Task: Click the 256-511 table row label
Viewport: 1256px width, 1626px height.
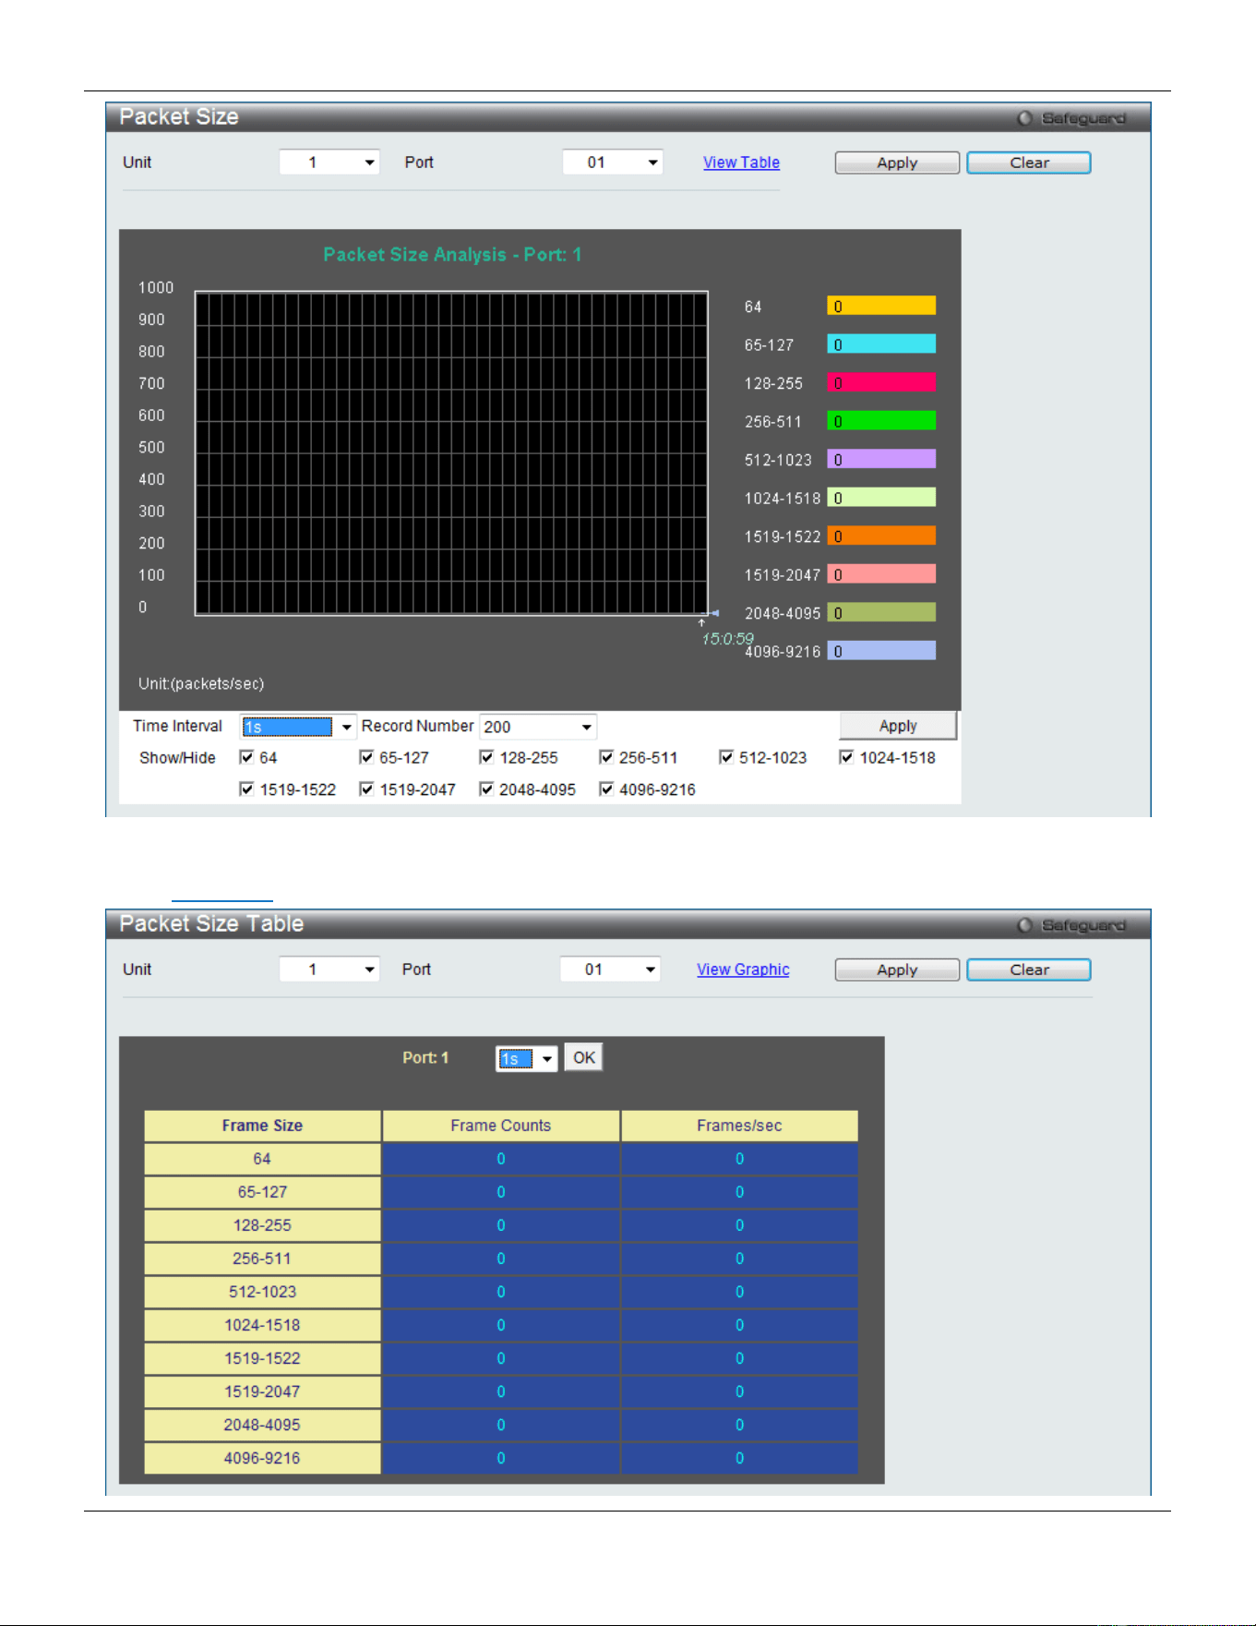Action: point(262,1259)
